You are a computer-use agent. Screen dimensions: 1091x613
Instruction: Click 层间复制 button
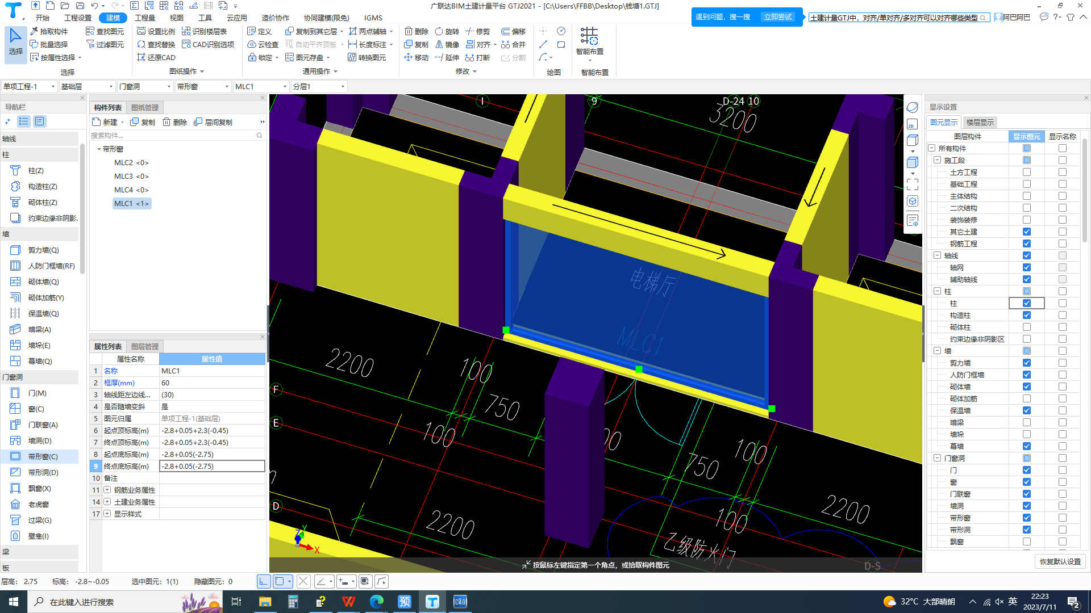(x=213, y=122)
